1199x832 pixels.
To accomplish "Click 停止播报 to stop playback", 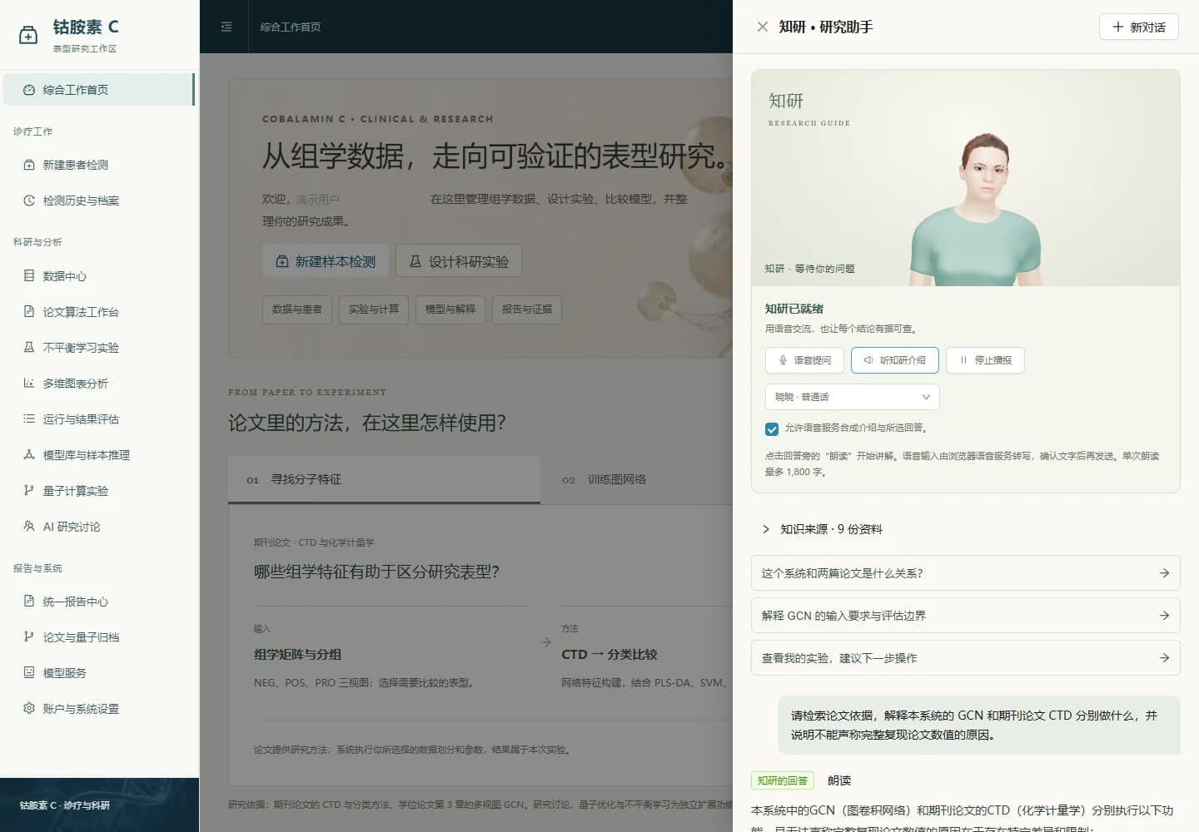I will click(985, 360).
